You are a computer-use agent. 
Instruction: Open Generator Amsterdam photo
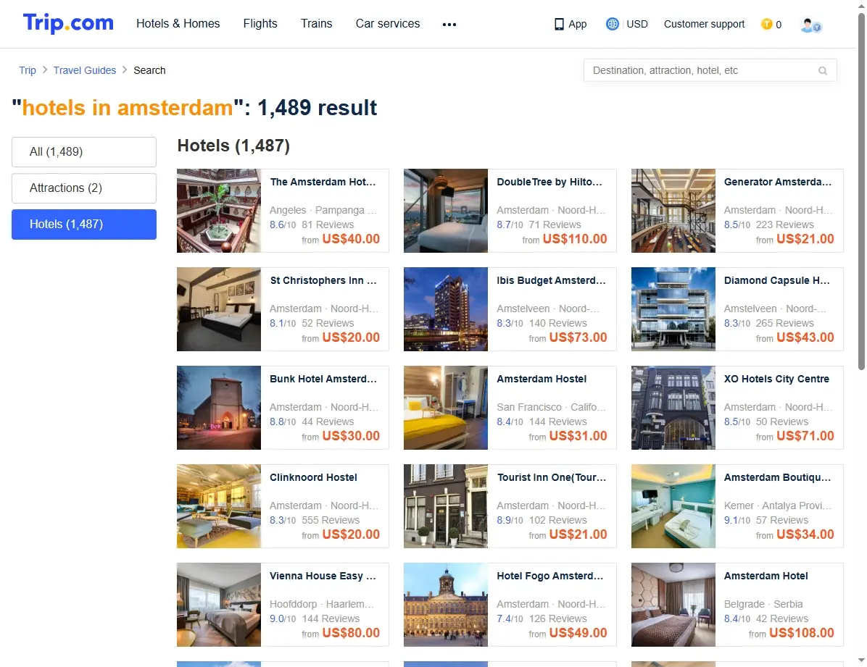tap(673, 211)
